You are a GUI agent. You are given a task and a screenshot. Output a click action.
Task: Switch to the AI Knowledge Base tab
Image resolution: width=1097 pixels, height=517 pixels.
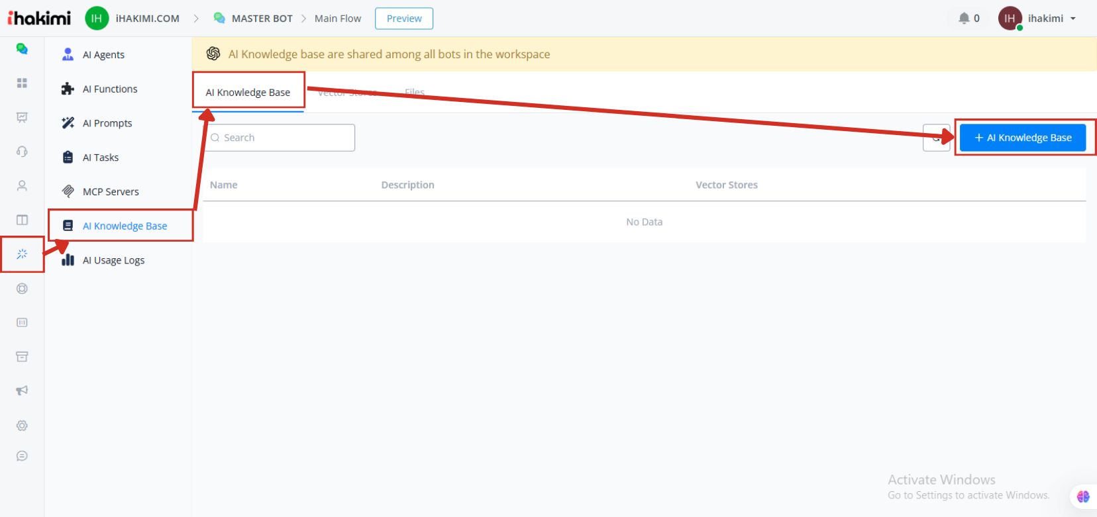pyautogui.click(x=248, y=93)
